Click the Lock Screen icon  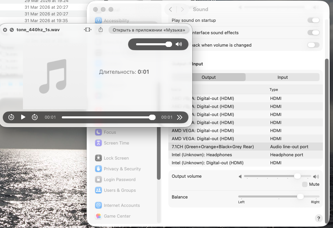point(98,158)
